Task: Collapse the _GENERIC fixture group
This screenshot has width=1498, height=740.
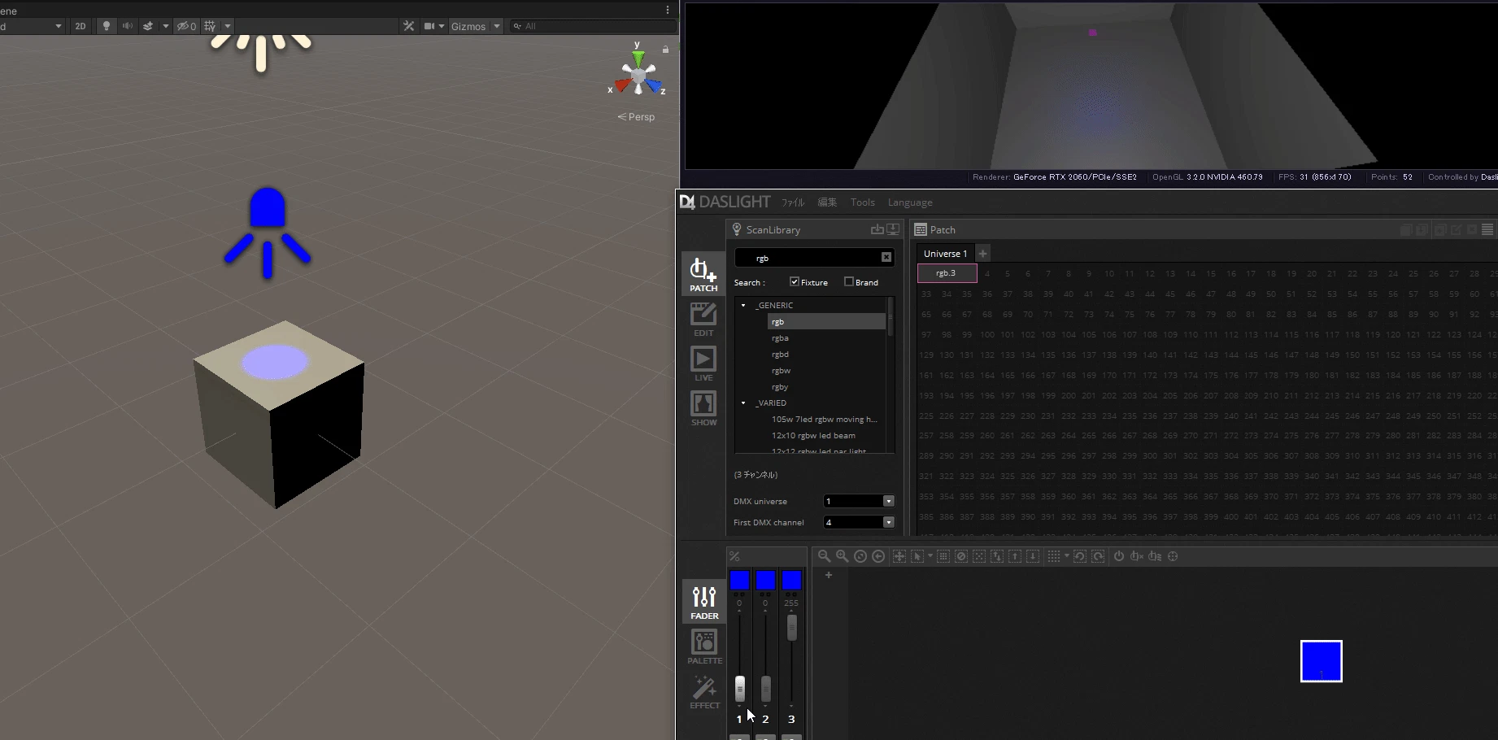Action: pyautogui.click(x=743, y=305)
